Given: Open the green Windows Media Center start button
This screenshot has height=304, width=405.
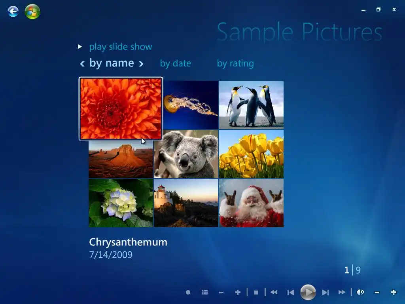Looking at the screenshot, I should tap(32, 11).
